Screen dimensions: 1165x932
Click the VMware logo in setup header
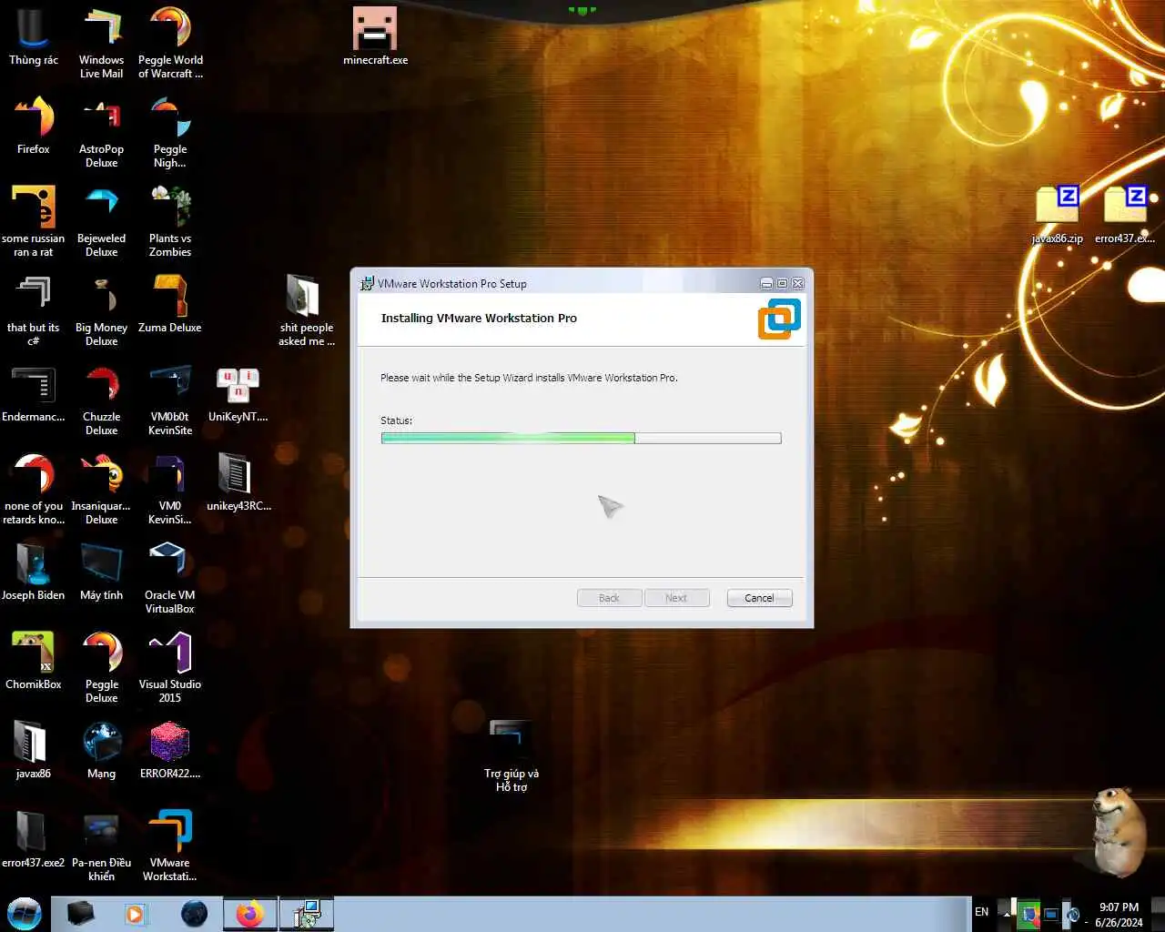[779, 319]
